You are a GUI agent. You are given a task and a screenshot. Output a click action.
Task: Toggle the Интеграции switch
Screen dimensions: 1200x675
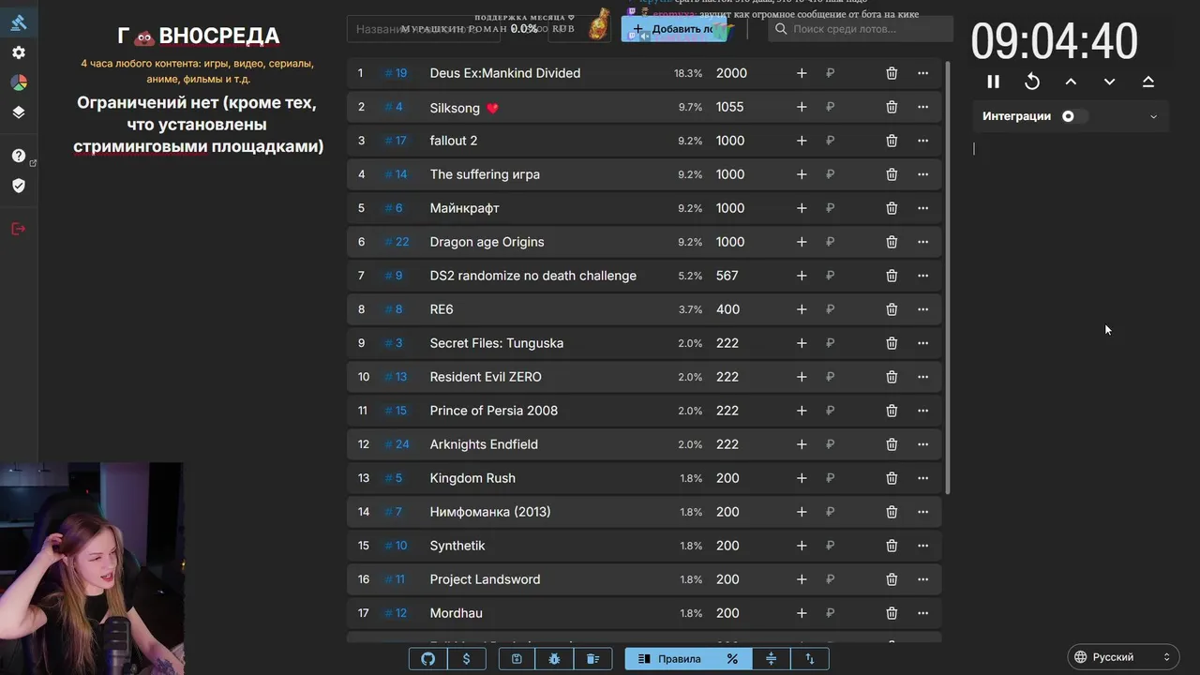point(1073,116)
